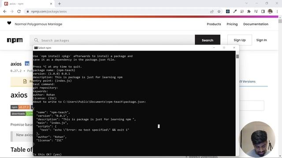Go back using browser back arrow
Screen dimensions: 282x158
(5, 11)
